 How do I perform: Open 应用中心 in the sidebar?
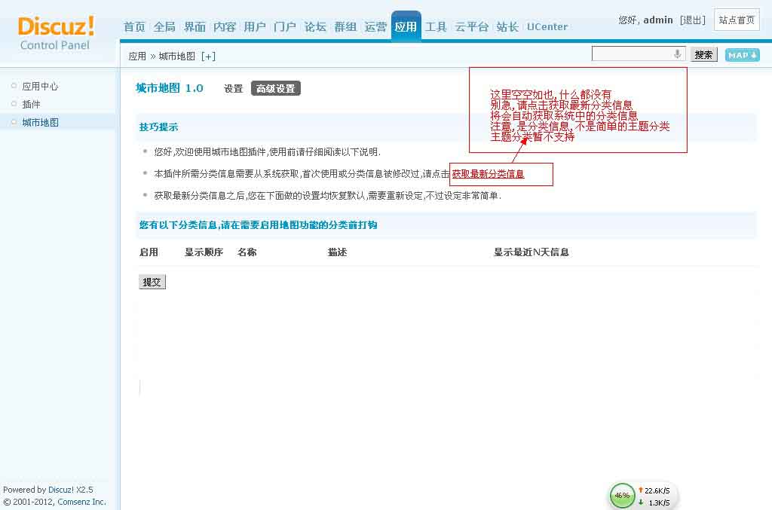pos(40,87)
